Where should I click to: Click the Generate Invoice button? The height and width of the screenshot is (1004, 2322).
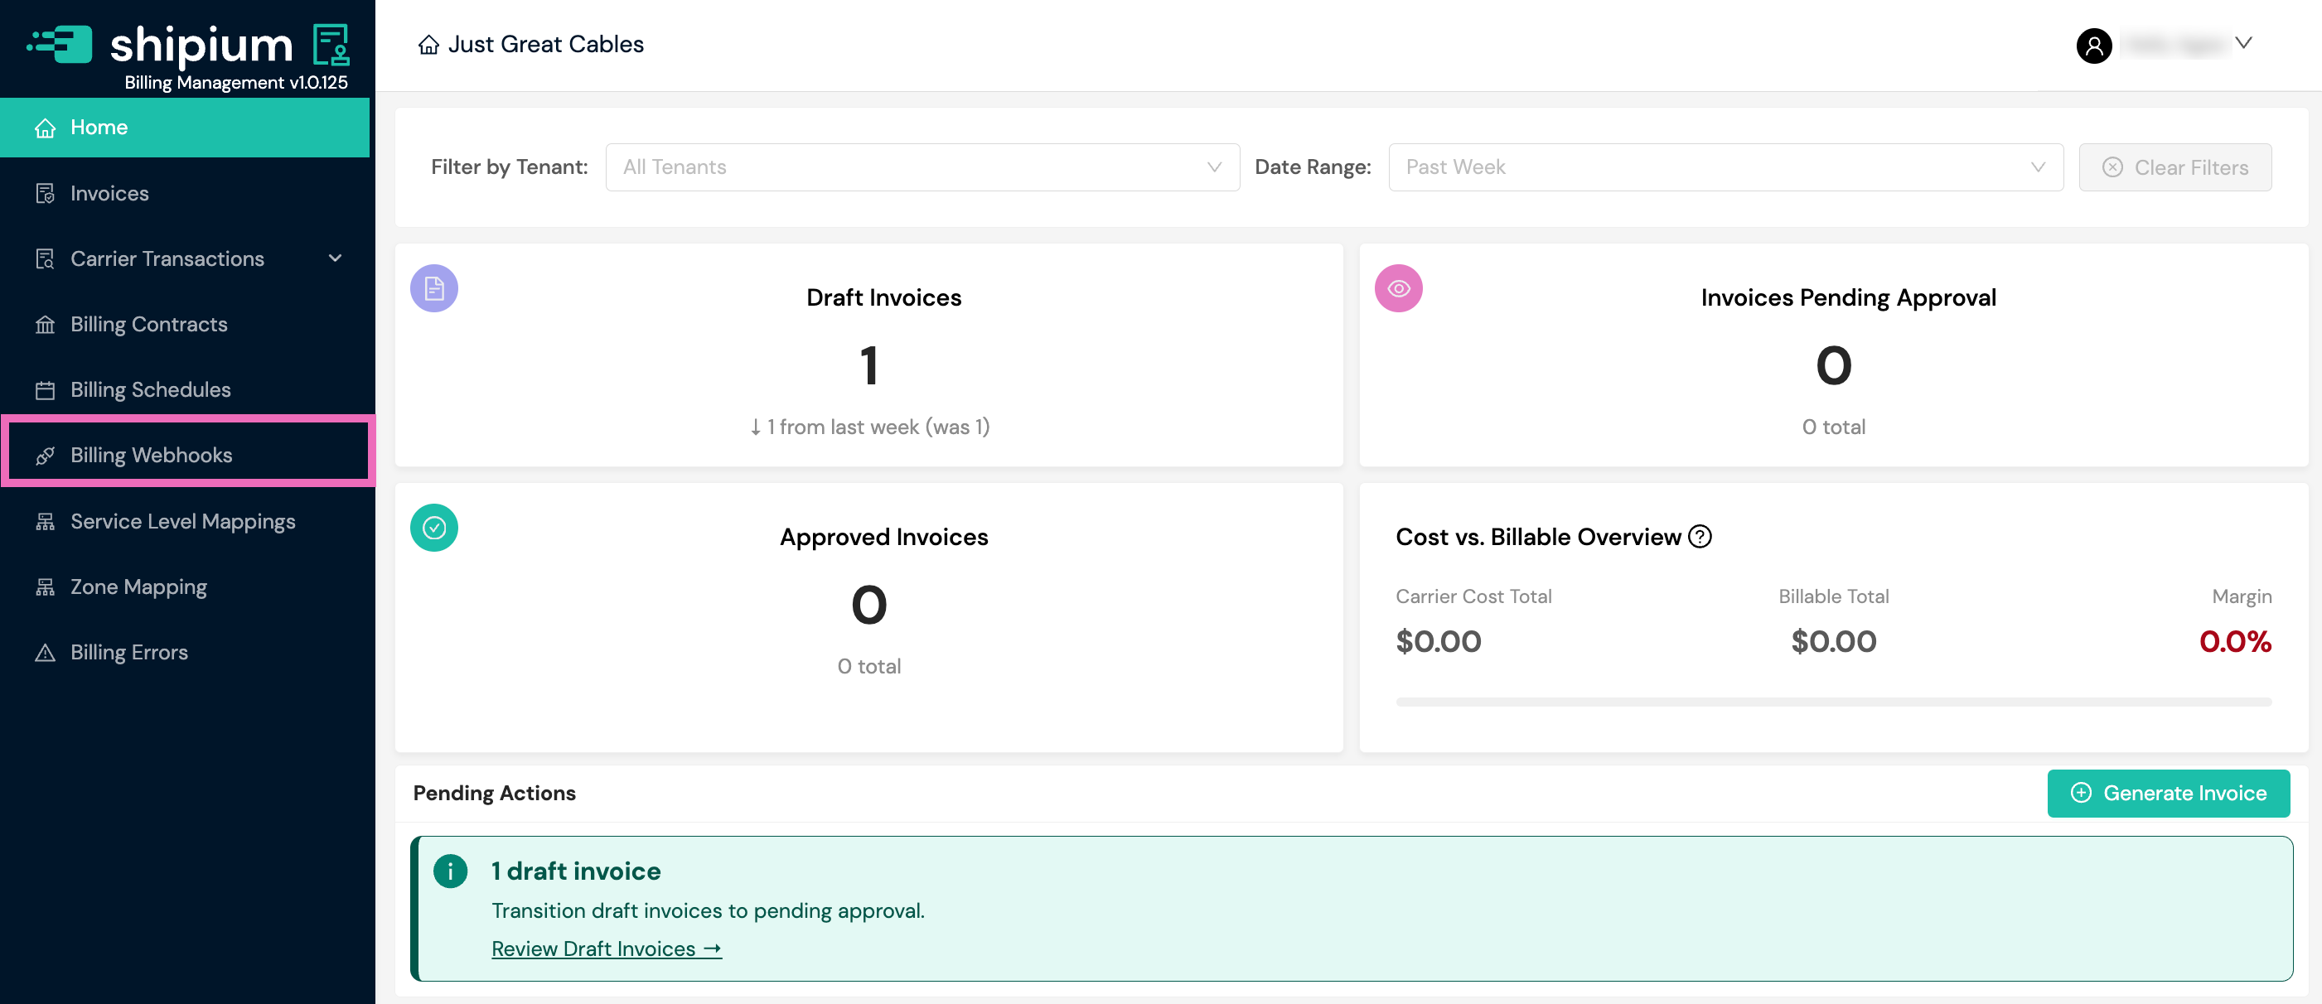click(2168, 793)
